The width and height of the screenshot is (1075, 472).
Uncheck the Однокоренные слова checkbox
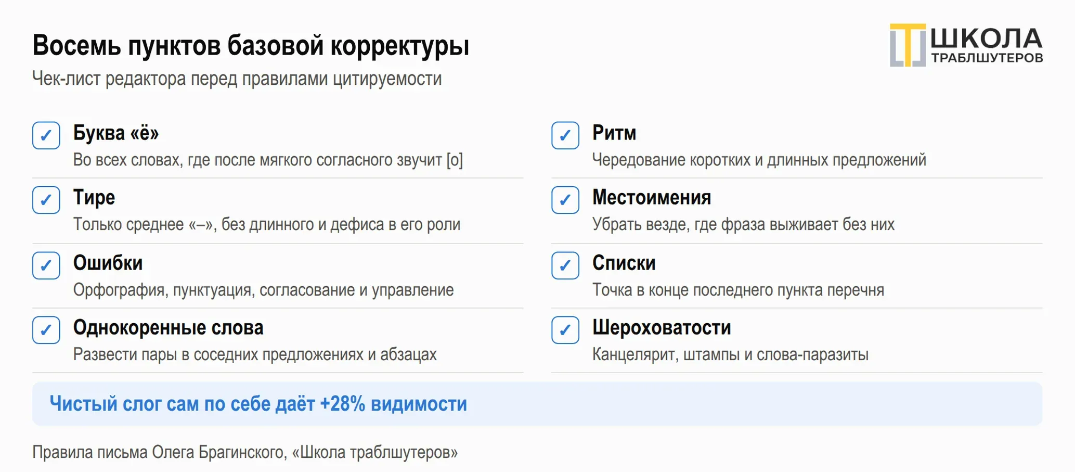pyautogui.click(x=46, y=330)
